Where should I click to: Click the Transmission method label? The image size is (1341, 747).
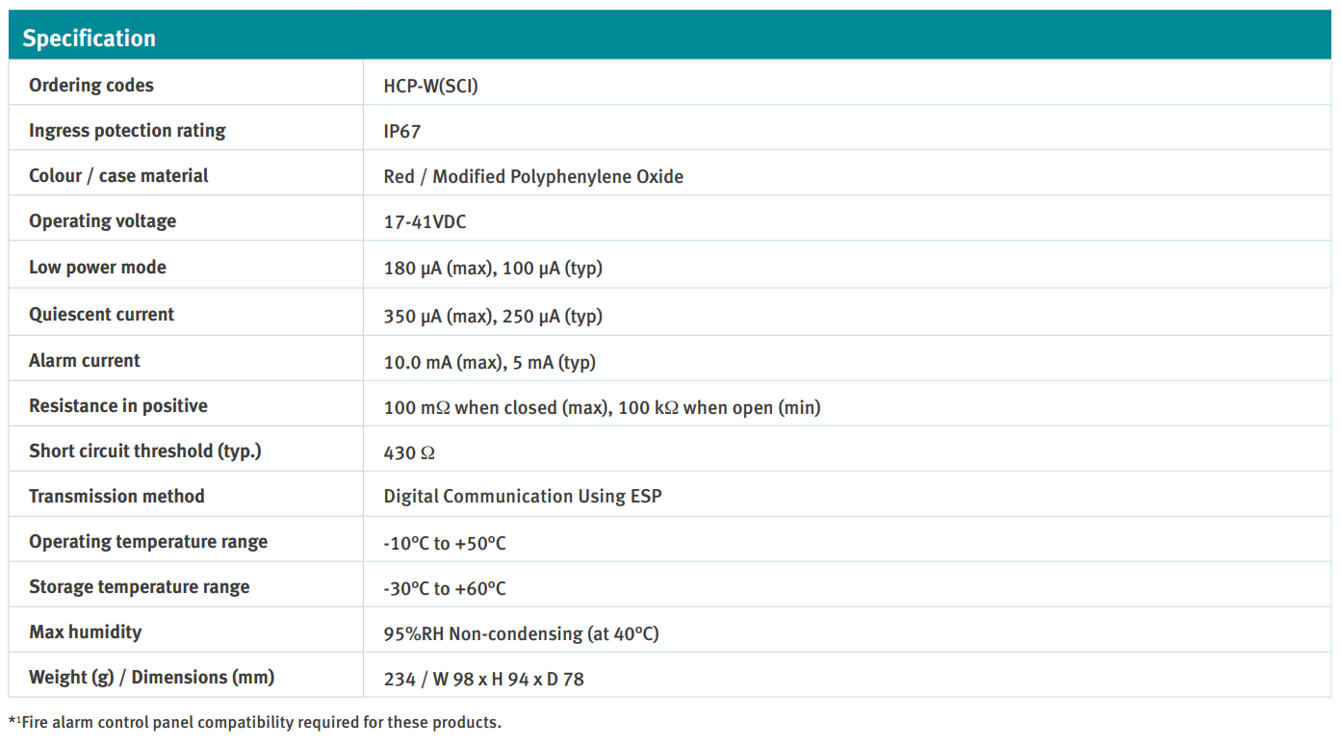point(116,497)
